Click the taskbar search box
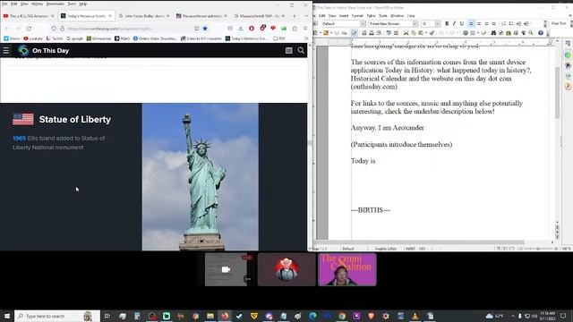This screenshot has height=322, width=573. [x=57, y=316]
